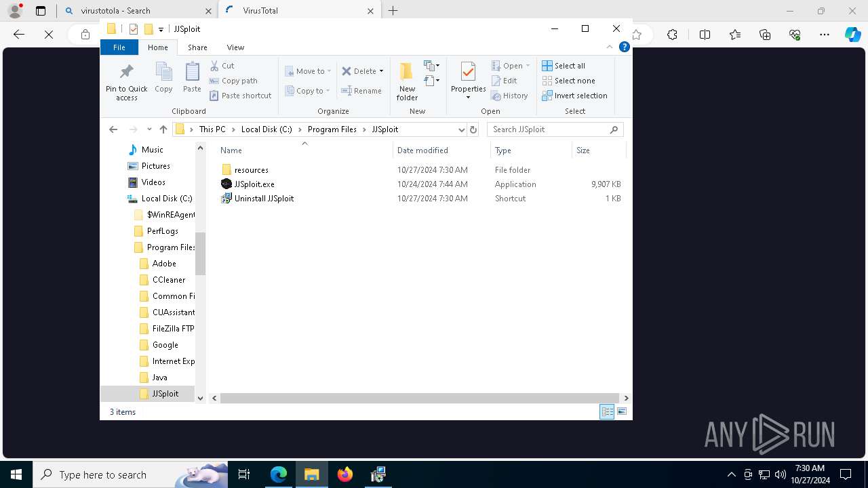868x488 pixels.
Task: Click Paste shortcut in ribbon
Action: [x=241, y=96]
